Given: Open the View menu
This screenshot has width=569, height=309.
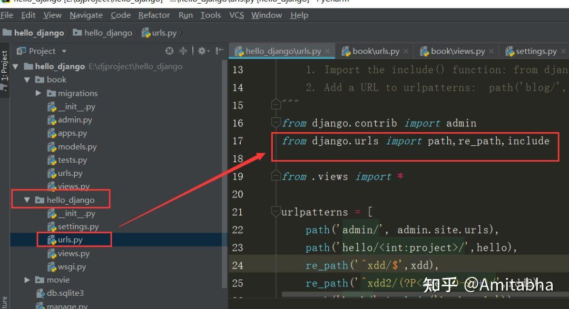Looking at the screenshot, I should point(52,15).
